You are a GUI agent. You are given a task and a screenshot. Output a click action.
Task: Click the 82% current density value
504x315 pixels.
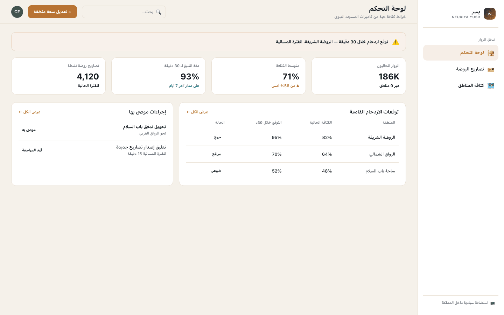coord(327,138)
